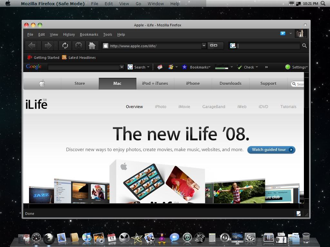Click the Google toolbar blocks gadget icon
Image resolution: width=330 pixels, height=247 pixels.
point(171,67)
